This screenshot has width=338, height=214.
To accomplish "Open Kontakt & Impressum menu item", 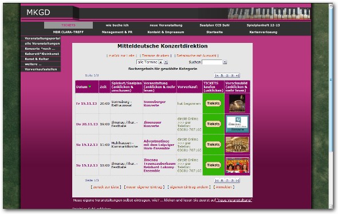I will click(x=166, y=32).
